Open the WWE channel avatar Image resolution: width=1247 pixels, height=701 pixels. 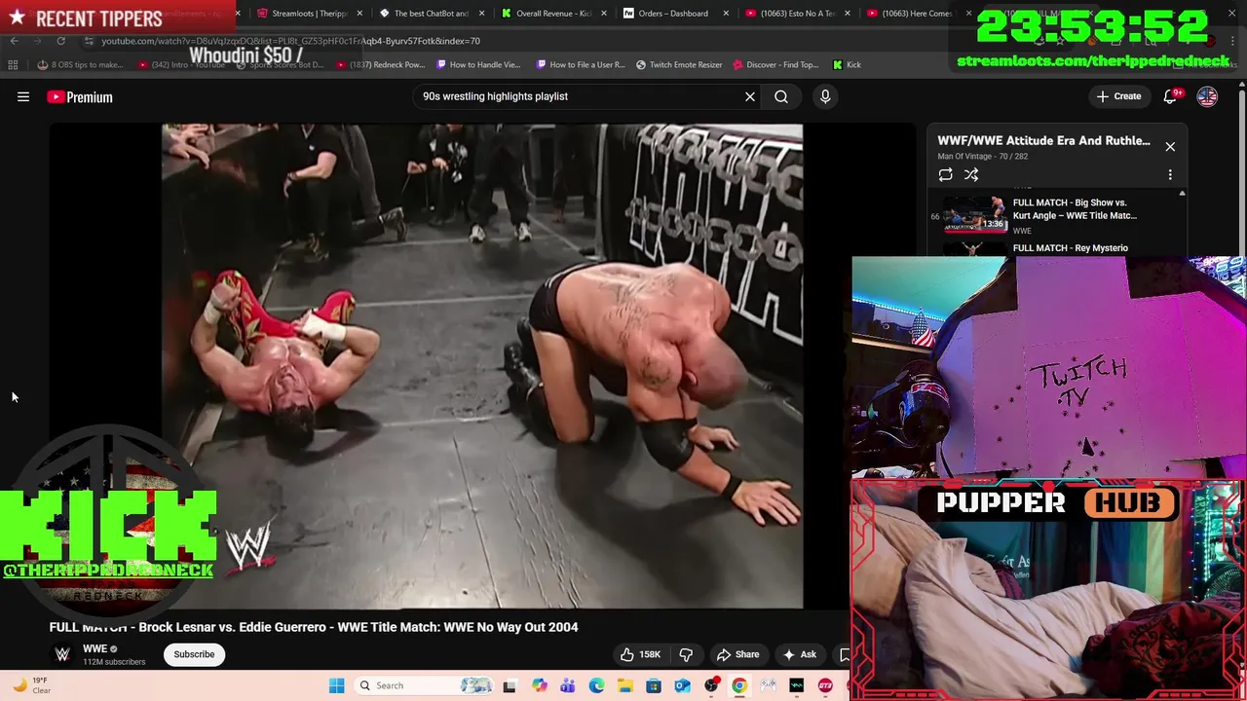pos(62,654)
